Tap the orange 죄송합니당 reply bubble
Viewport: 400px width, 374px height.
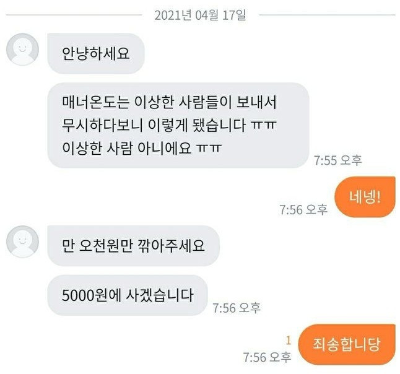coord(347,344)
